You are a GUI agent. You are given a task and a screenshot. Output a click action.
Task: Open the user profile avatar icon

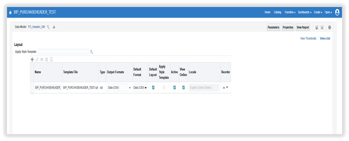pyautogui.click(x=337, y=12)
